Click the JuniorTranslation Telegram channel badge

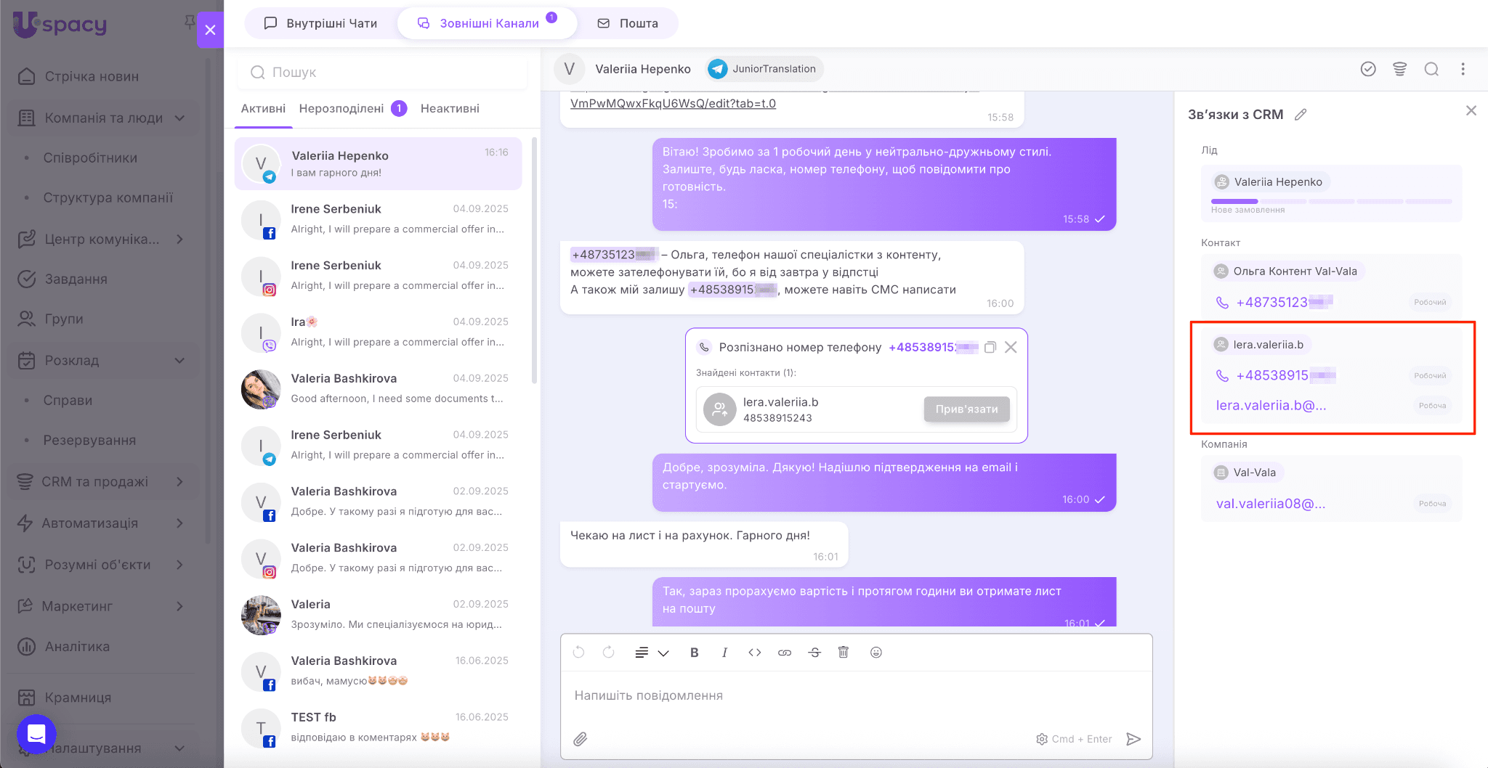(764, 69)
